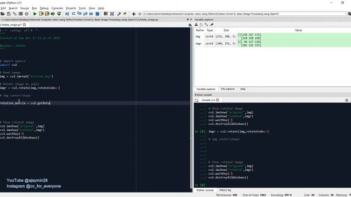
Task: Close the 2.Rotate_image.py tab
Action: (x=24, y=25)
